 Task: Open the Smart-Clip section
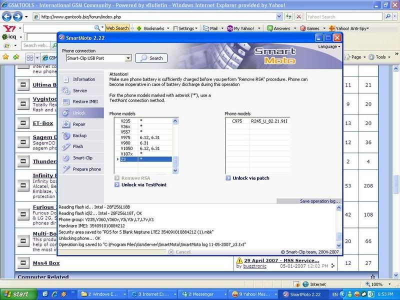tap(81, 158)
